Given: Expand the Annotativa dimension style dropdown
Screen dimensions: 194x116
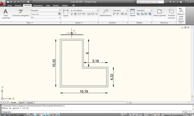Looking at the screenshot, I should [x=84, y=10].
